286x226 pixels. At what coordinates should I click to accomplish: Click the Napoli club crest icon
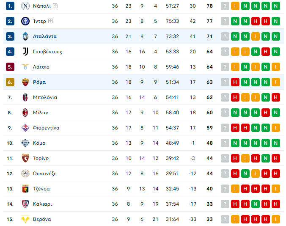25,6
